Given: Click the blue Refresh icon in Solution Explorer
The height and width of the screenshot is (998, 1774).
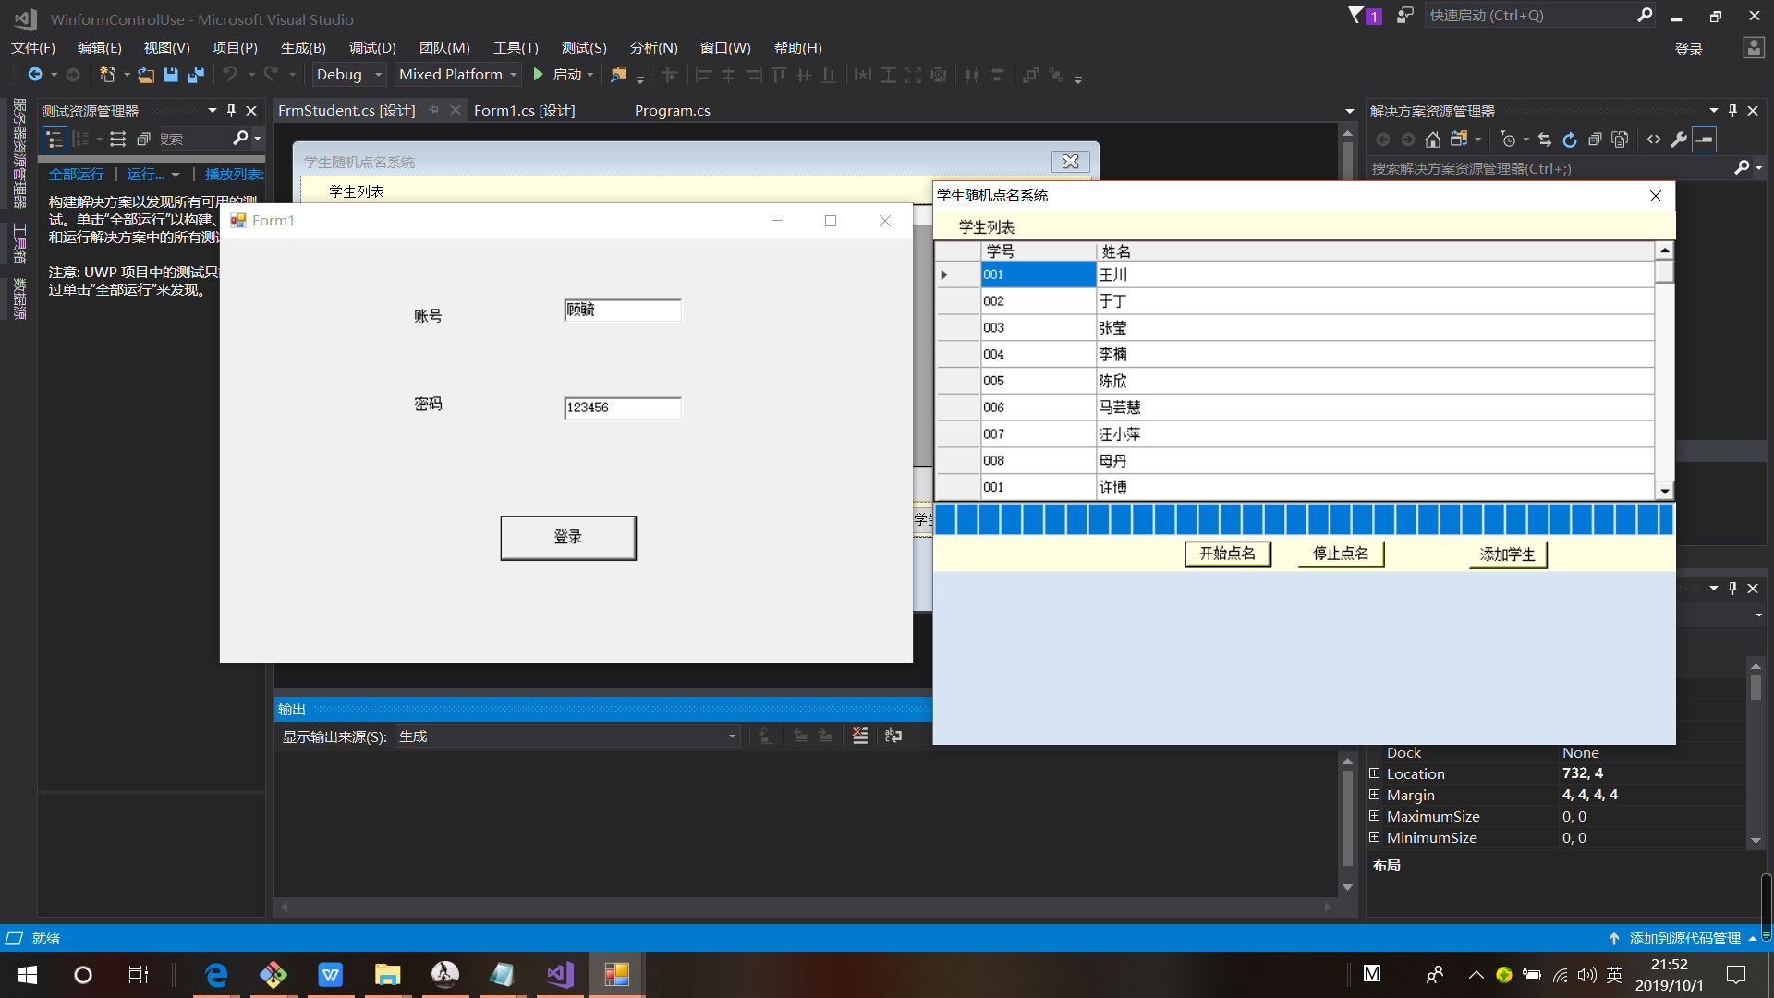Looking at the screenshot, I should 1569,140.
